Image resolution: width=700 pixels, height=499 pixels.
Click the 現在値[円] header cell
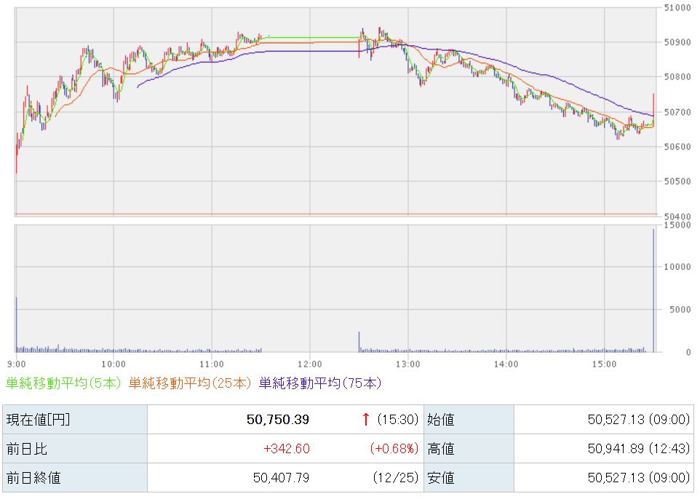point(39,419)
